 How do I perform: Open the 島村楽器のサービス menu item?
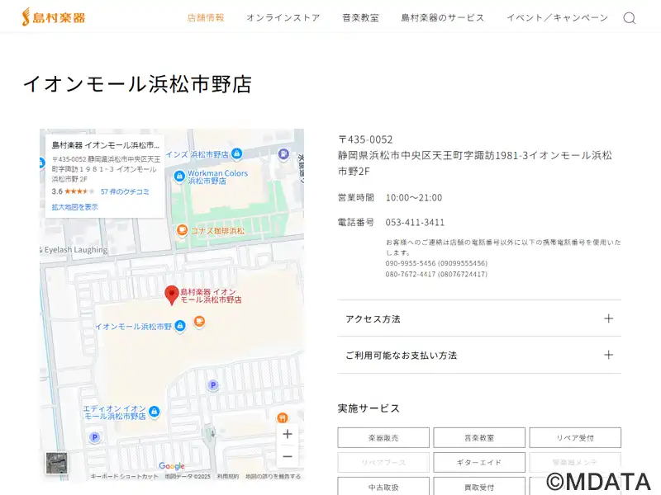pos(443,17)
